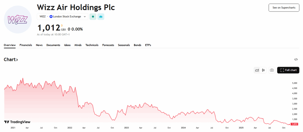Click the green market status dot icon

click(93, 16)
